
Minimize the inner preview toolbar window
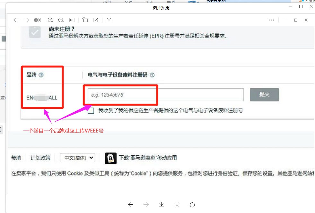285,20
